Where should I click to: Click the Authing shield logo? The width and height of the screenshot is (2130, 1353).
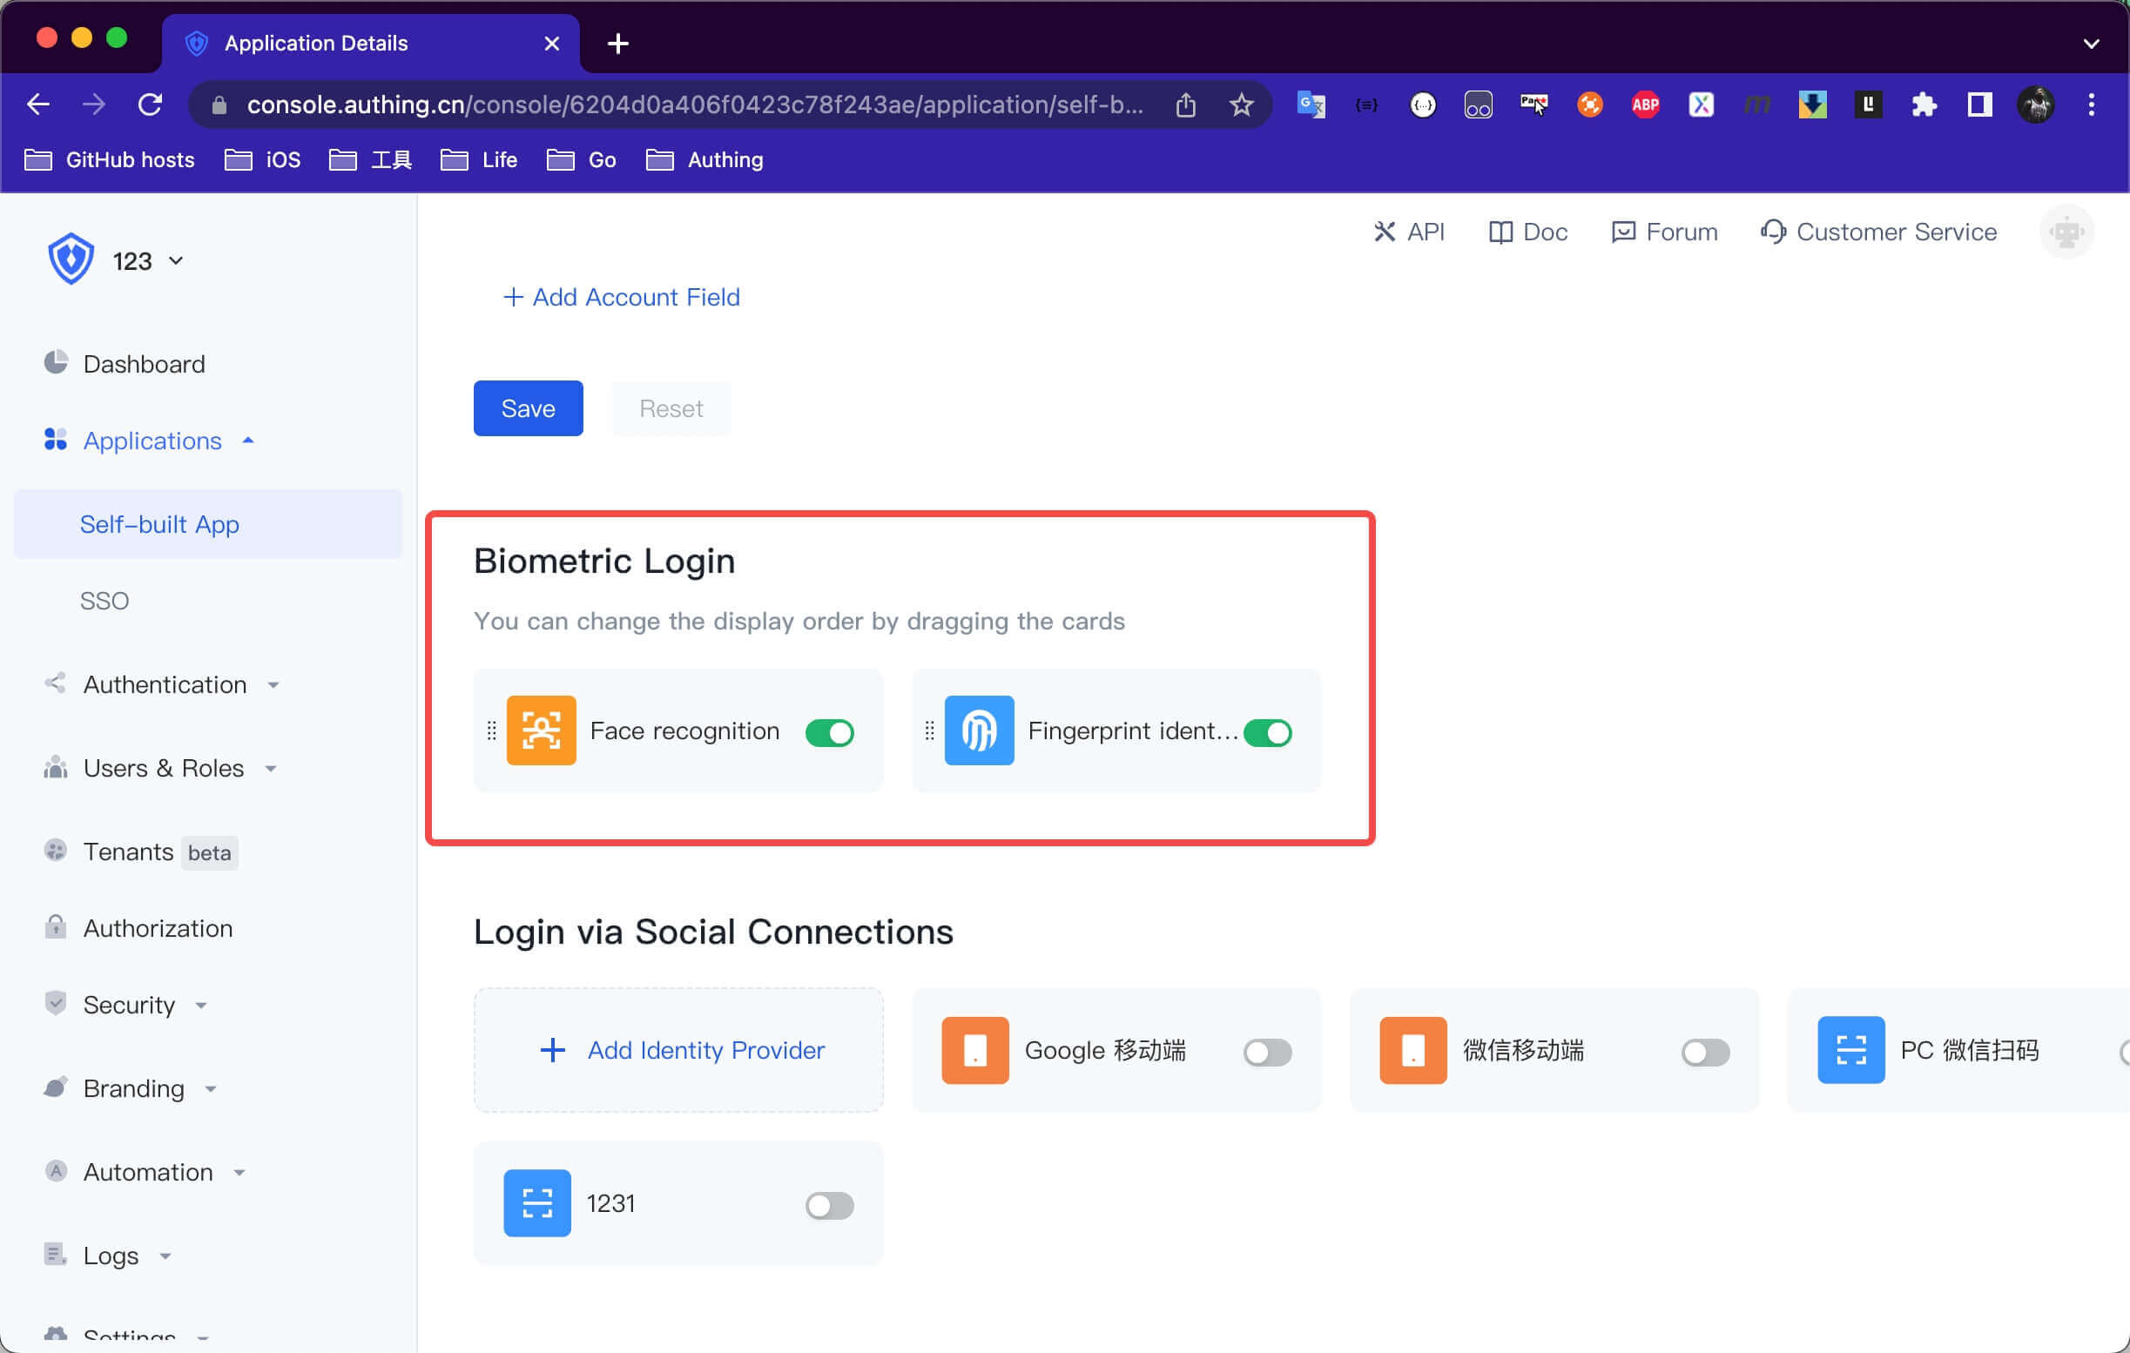coord(71,259)
